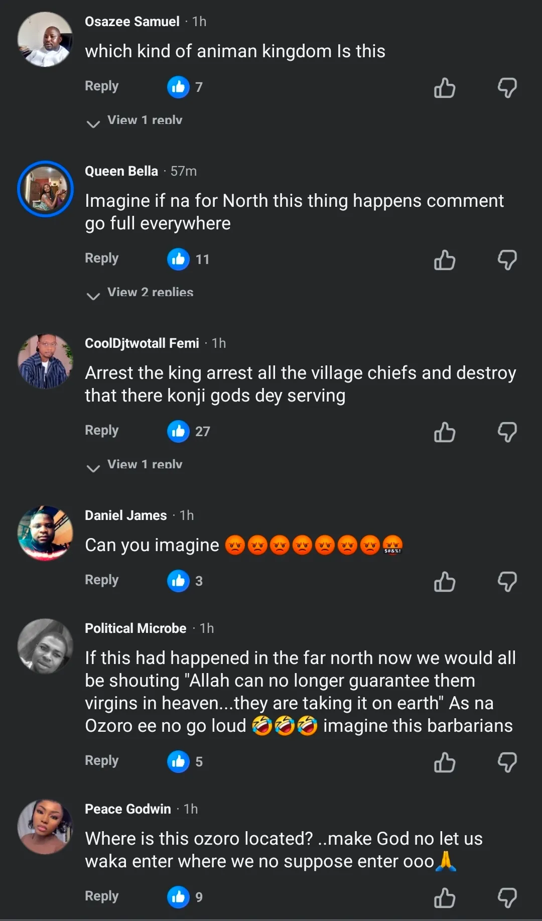Thumbs down Political Microbe's comment
This screenshot has width=542, height=921.
click(507, 762)
